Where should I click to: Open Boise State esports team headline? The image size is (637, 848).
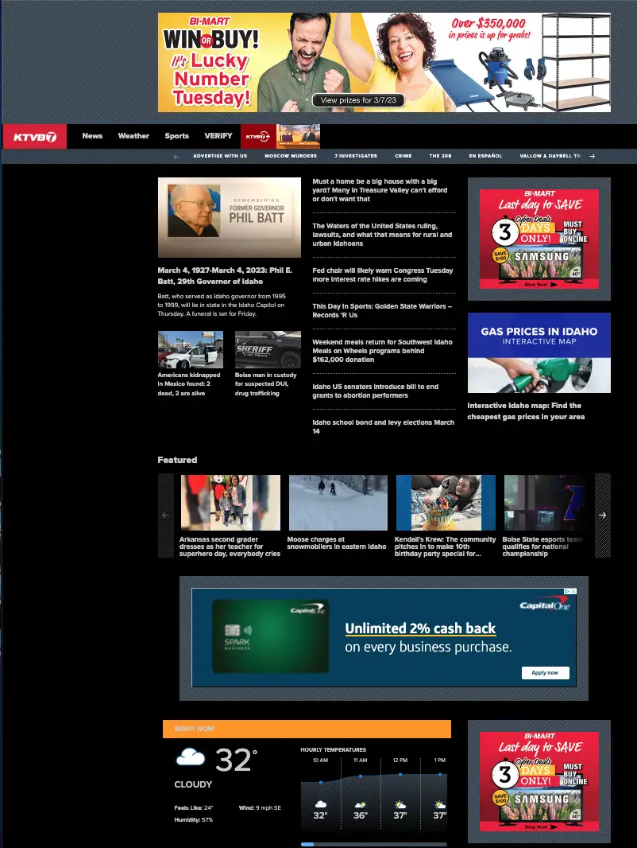coord(542,547)
